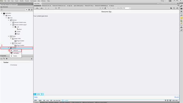
Task: Open the Commands menu
Action: 33,1
